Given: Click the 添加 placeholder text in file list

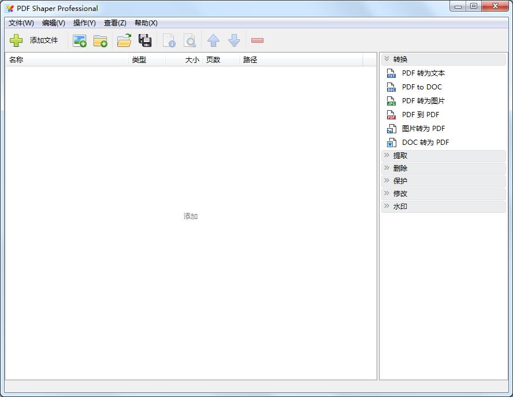Looking at the screenshot, I should tap(191, 216).
